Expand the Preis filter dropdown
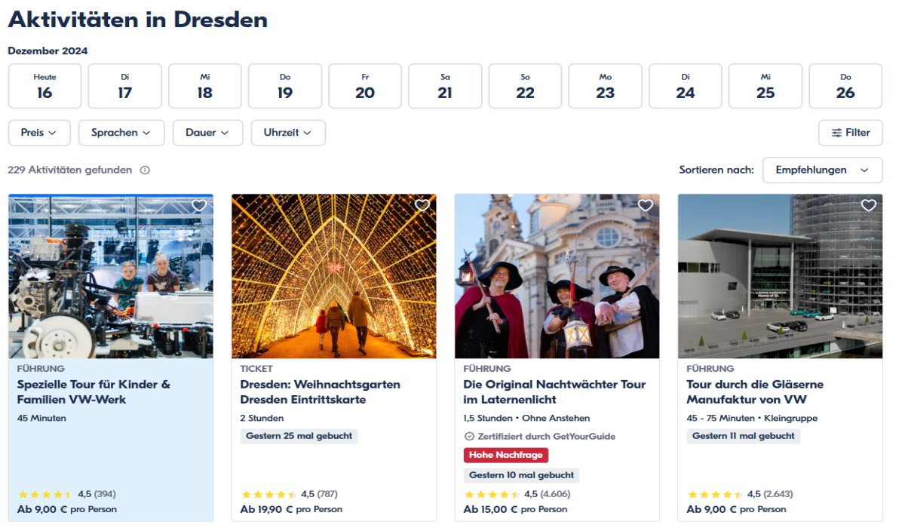 point(39,133)
